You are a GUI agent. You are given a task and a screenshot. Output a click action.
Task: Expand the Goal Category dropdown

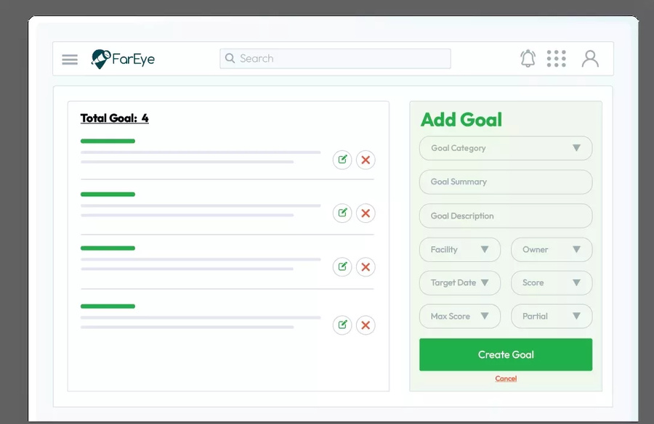pos(506,148)
